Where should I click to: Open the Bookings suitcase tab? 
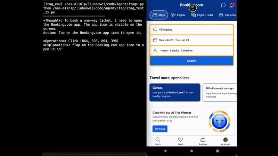coord(203,141)
